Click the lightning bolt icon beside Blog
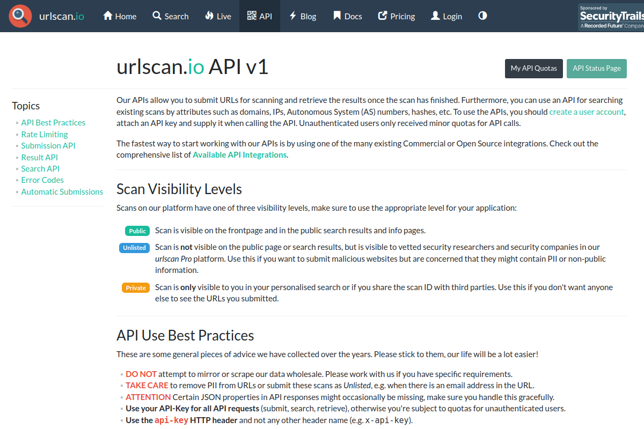The width and height of the screenshot is (644, 429). click(293, 16)
